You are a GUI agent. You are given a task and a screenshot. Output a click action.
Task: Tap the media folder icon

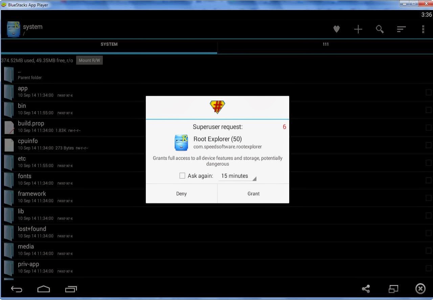9,251
